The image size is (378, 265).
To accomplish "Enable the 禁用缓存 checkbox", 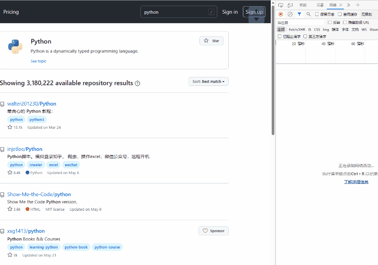I will (340, 15).
